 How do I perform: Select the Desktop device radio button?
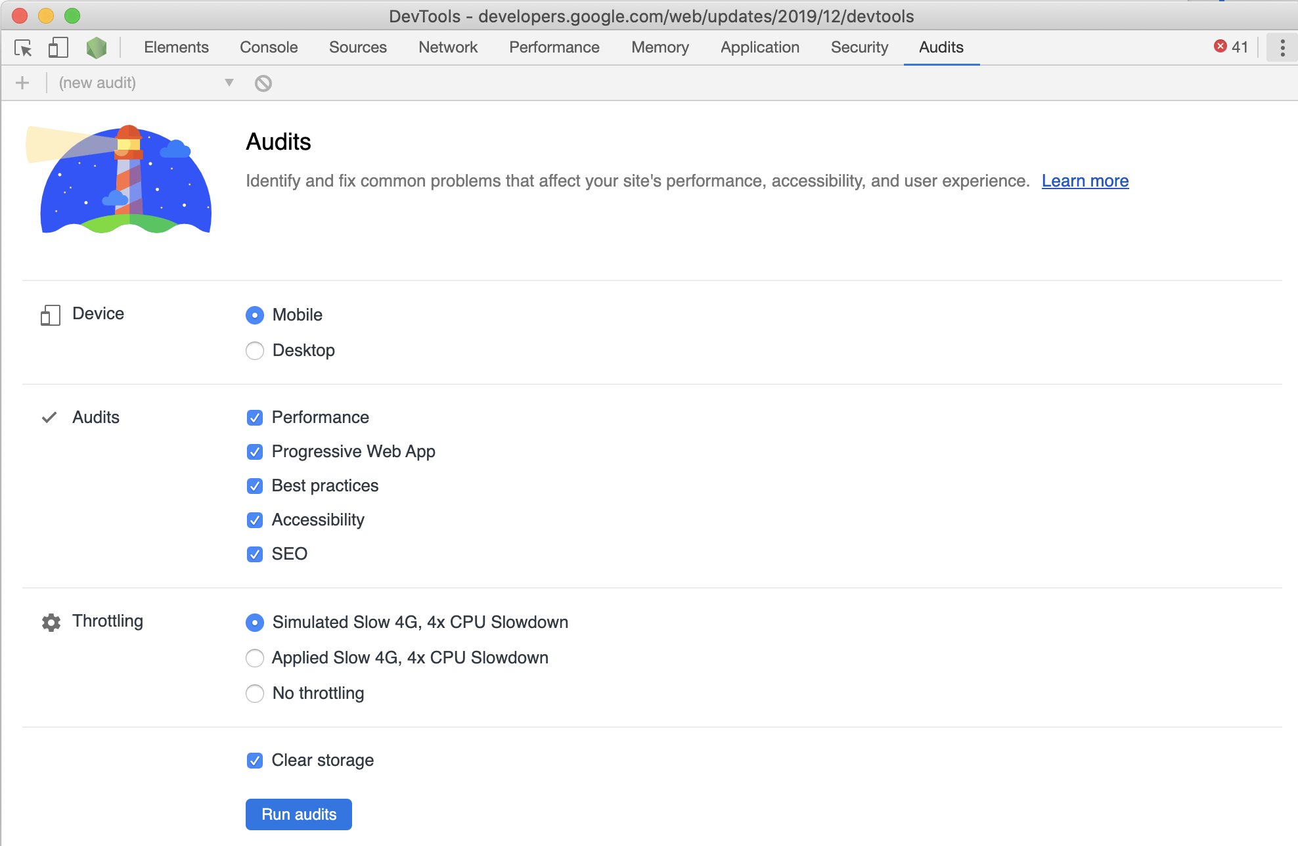(255, 351)
